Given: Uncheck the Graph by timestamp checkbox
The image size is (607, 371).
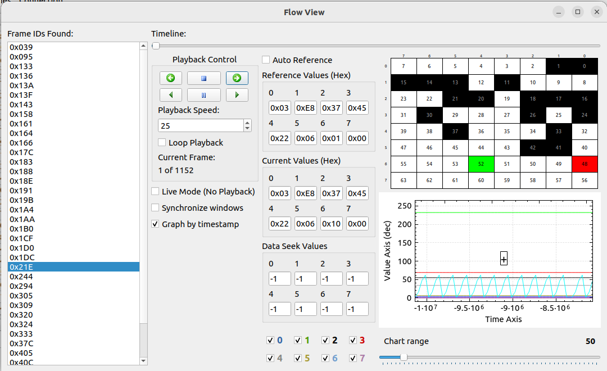Looking at the screenshot, I should (x=155, y=224).
